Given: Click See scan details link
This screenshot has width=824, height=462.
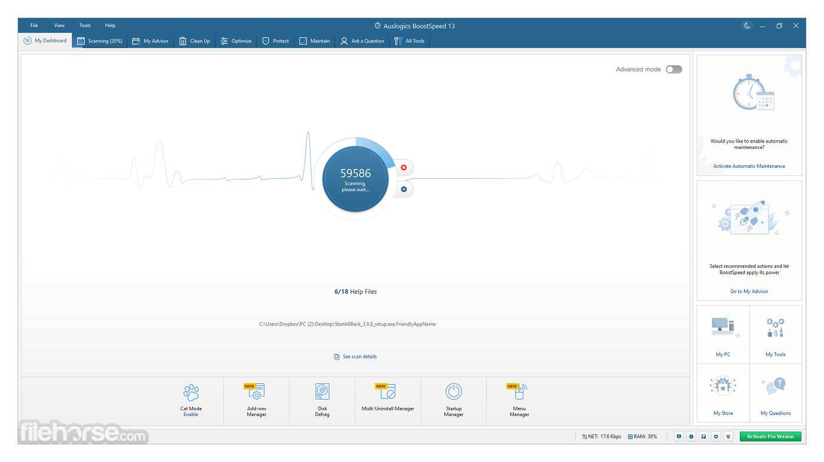Looking at the screenshot, I should pyautogui.click(x=355, y=357).
